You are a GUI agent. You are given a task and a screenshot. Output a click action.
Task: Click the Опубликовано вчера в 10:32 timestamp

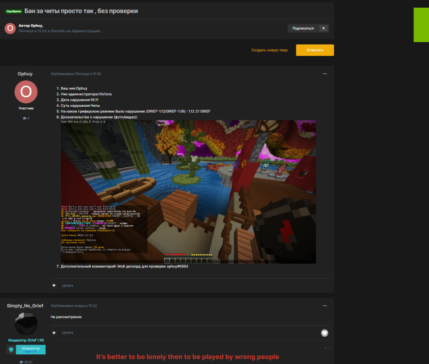74,306
